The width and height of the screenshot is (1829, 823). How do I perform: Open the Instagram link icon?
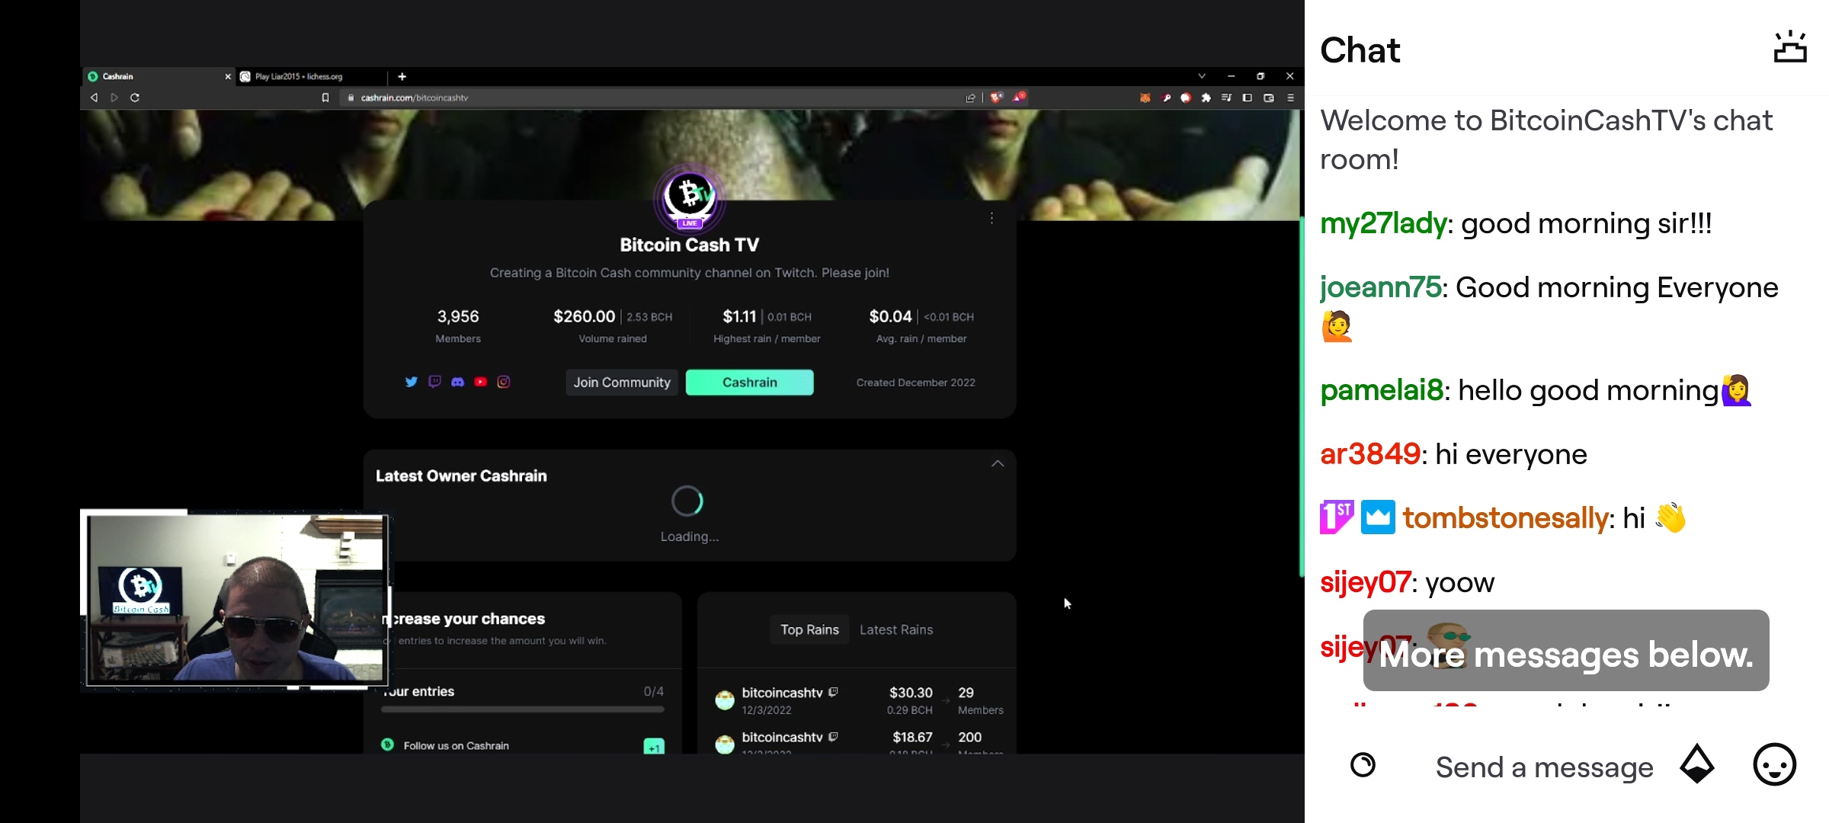(x=503, y=382)
